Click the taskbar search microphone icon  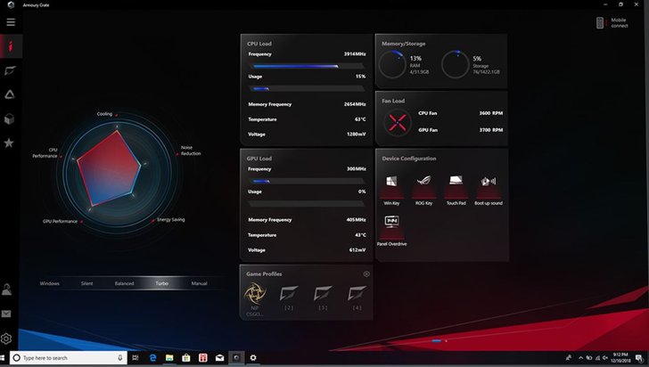coord(120,358)
